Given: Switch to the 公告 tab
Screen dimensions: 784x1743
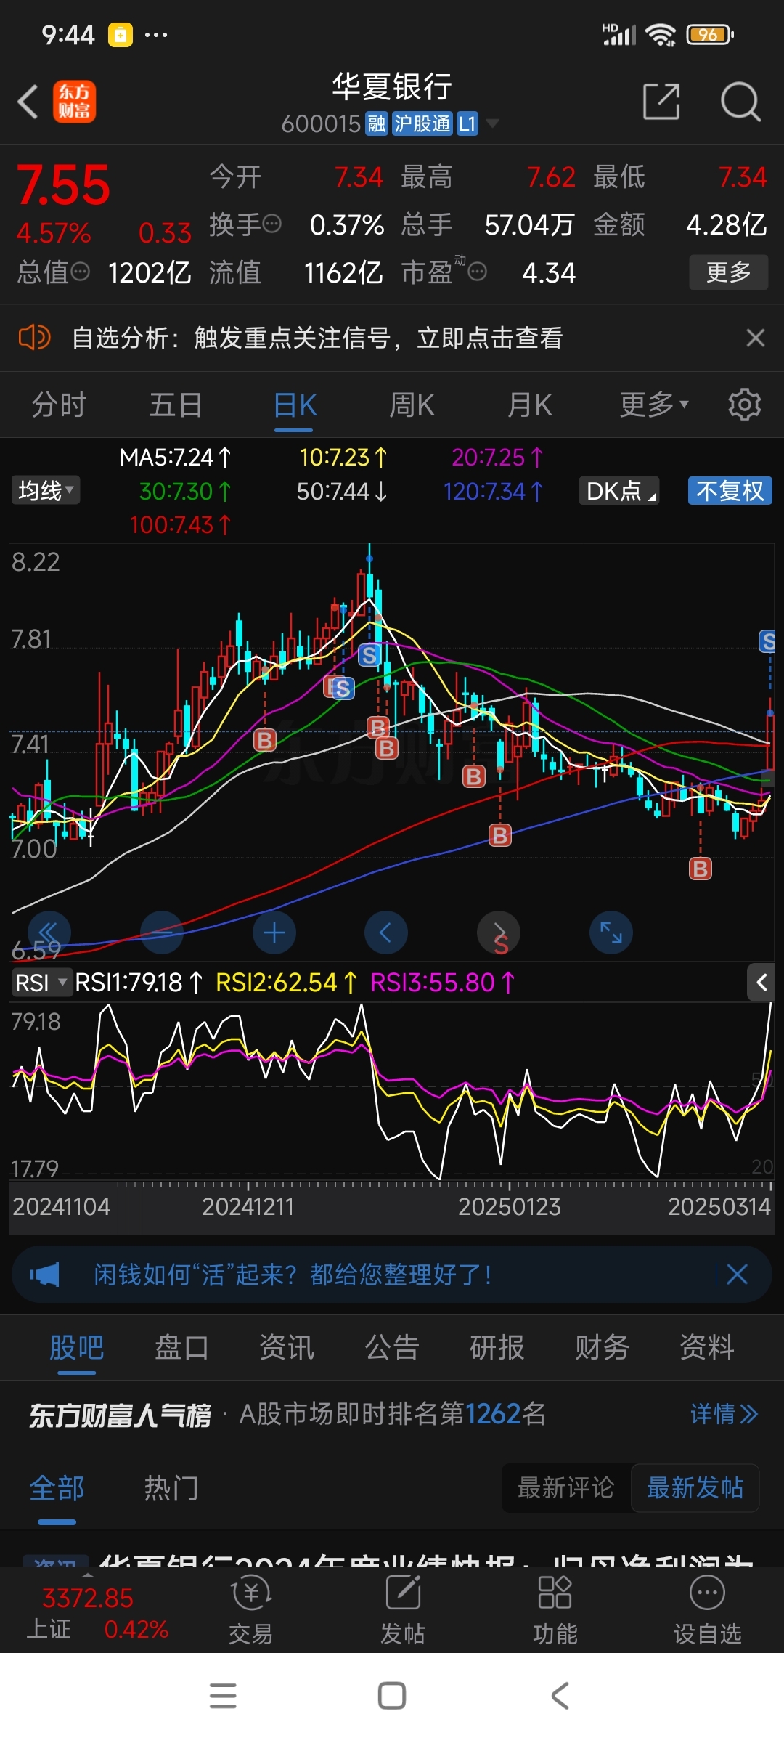Looking at the screenshot, I should (x=392, y=1348).
